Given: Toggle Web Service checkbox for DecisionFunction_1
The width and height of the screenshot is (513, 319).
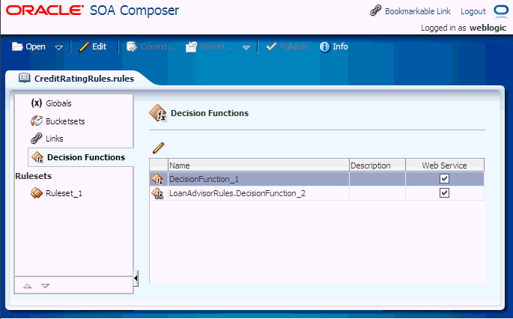Looking at the screenshot, I should [x=444, y=179].
